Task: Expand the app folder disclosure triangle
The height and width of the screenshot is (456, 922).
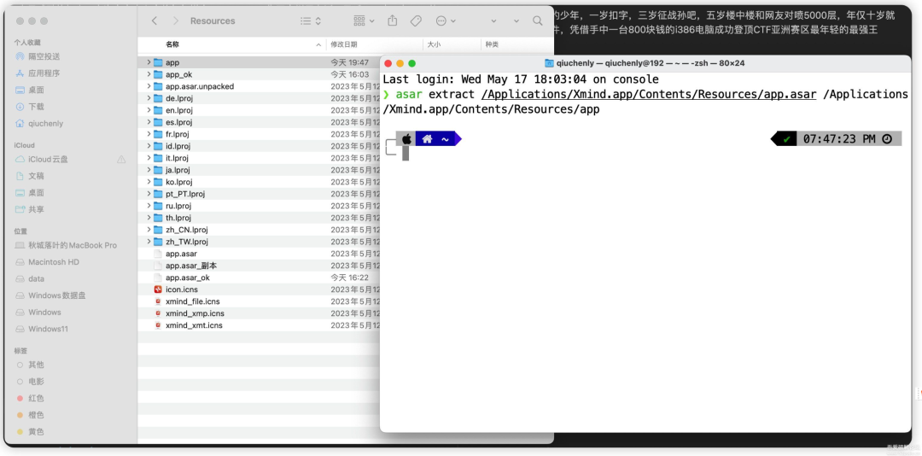Action: [149, 62]
